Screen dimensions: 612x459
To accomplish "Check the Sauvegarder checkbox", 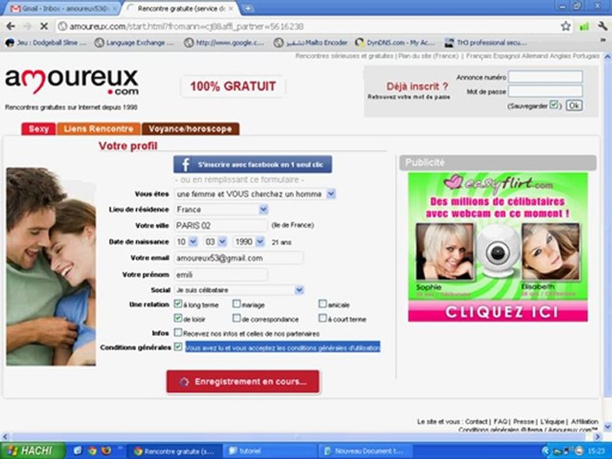I will (553, 105).
